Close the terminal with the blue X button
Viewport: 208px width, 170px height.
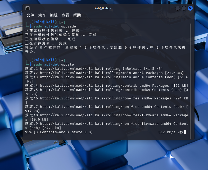pyautogui.click(x=190, y=8)
